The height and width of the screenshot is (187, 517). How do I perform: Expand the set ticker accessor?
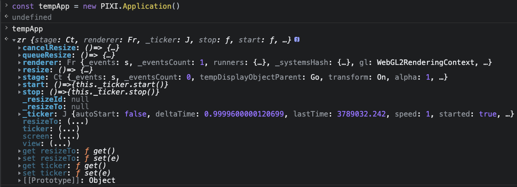tap(20, 173)
